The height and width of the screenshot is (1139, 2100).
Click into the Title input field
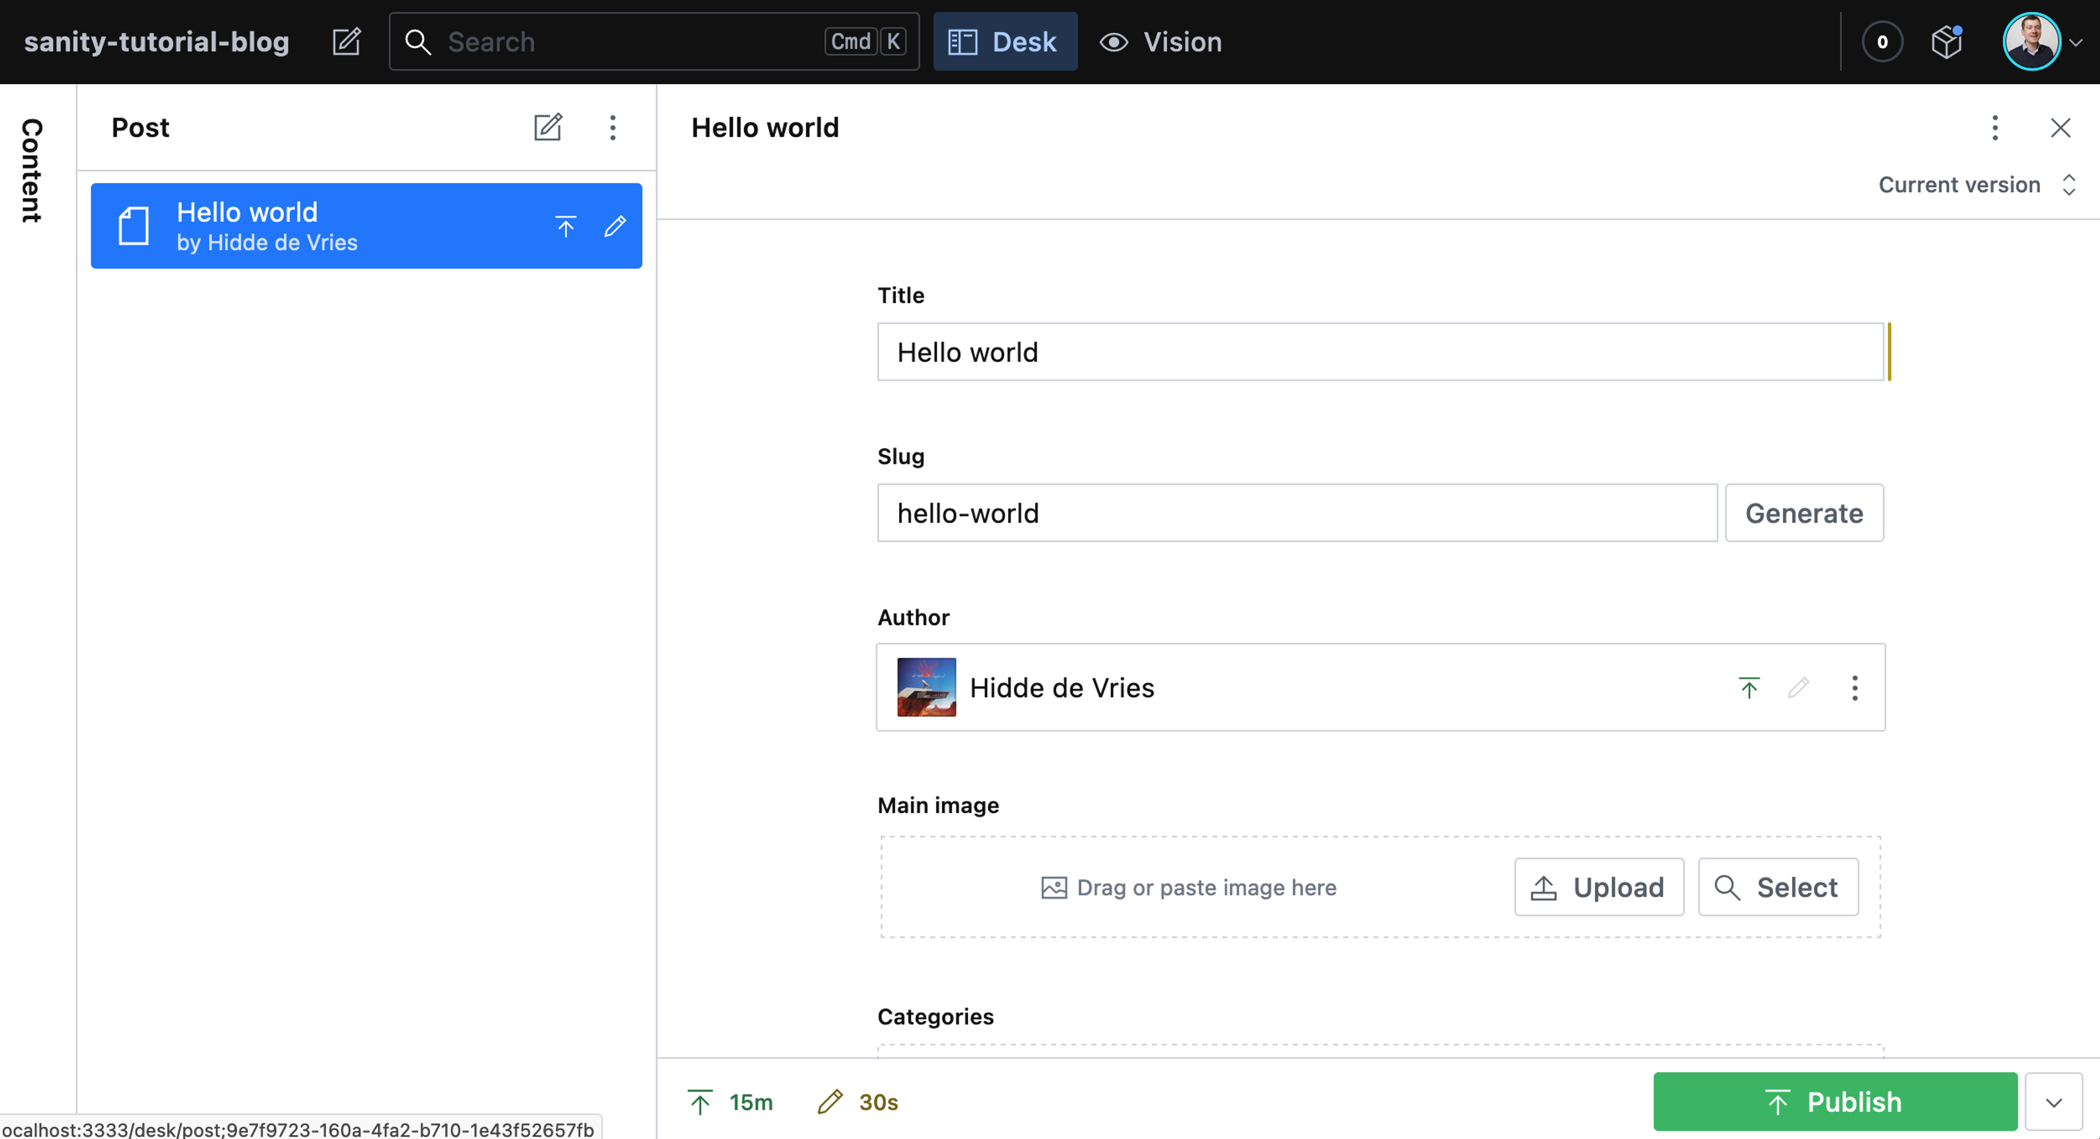[1379, 352]
